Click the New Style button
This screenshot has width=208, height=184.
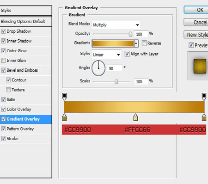point(196,35)
